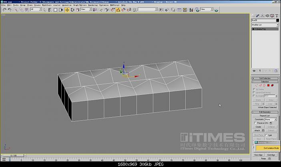This screenshot has height=167, width=281.
Task: Toggle the Split checkbox
Action: [x=266, y=135]
